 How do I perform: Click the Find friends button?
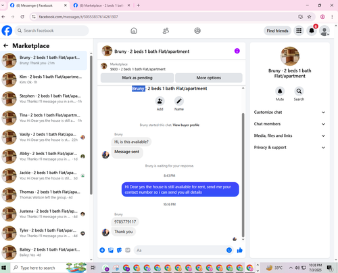click(277, 30)
